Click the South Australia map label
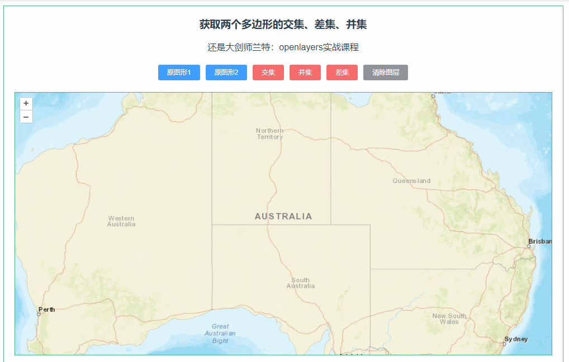 [x=301, y=283]
